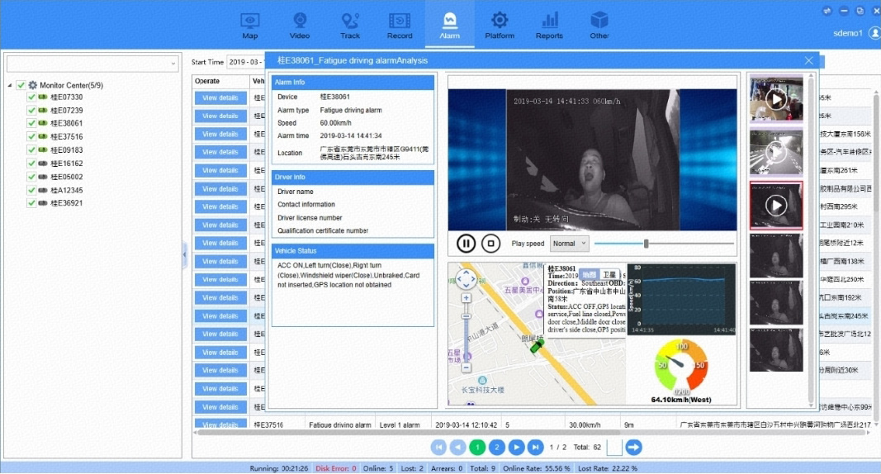
Task: Toggle checkbox for vehicle 桂E07330
Action: (x=31, y=97)
